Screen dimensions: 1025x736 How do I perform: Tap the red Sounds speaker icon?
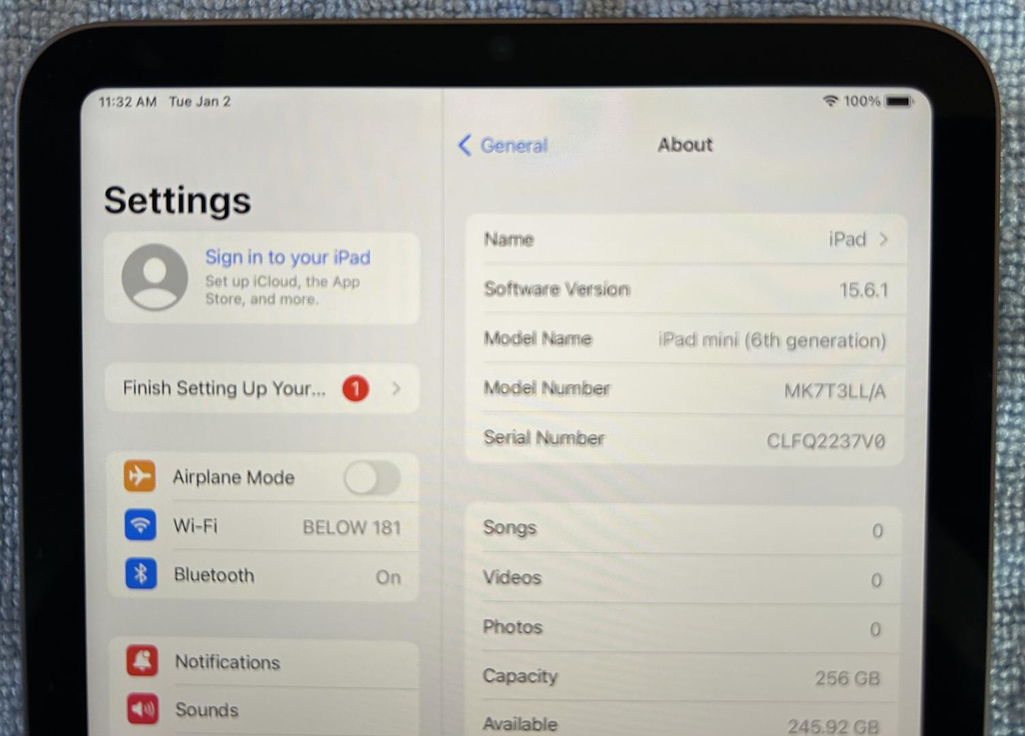click(x=143, y=709)
